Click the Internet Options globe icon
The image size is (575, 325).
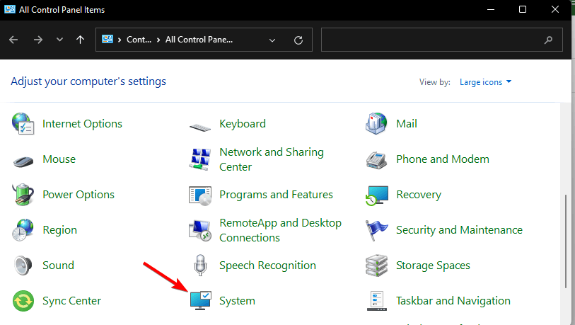coord(23,123)
